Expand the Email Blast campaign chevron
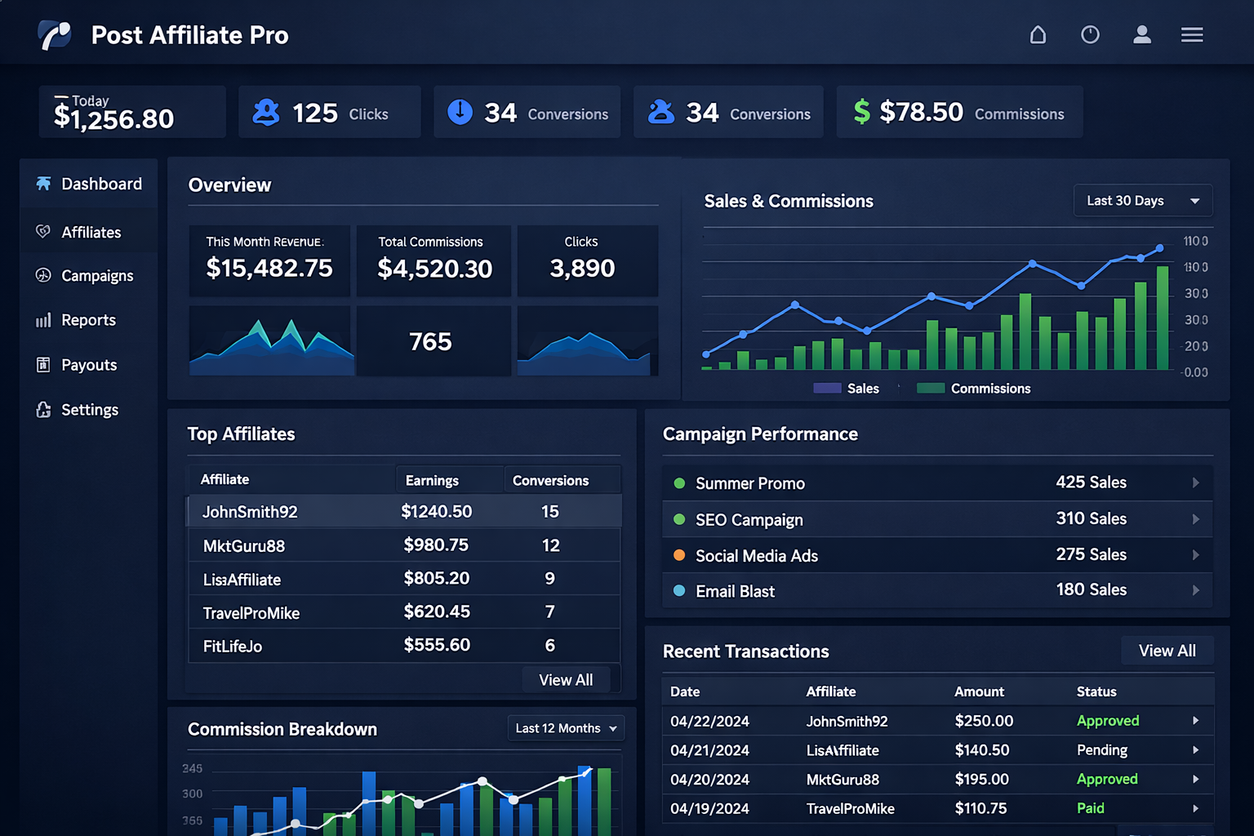Image resolution: width=1254 pixels, height=836 pixels. point(1197,589)
